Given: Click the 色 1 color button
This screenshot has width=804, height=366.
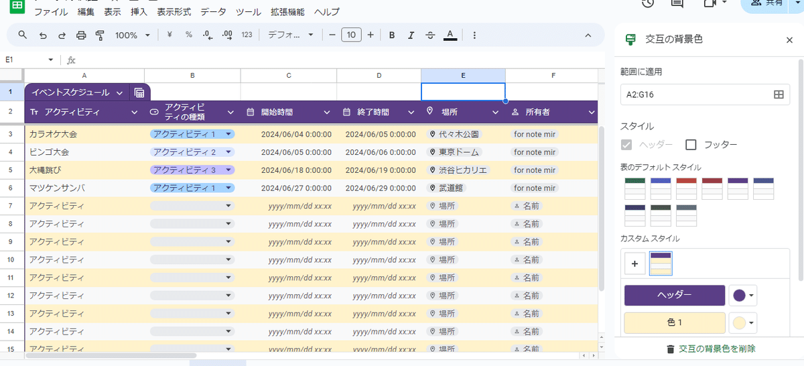Looking at the screenshot, I should tap(675, 322).
